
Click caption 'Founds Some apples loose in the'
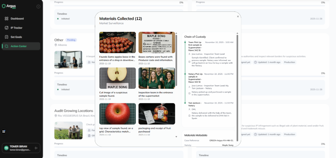pyautogui.click(x=117, y=57)
